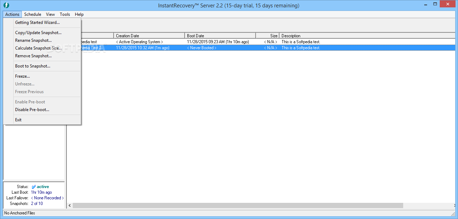Click No Anchored Files in status bar
This screenshot has width=458, height=219.
20,213
